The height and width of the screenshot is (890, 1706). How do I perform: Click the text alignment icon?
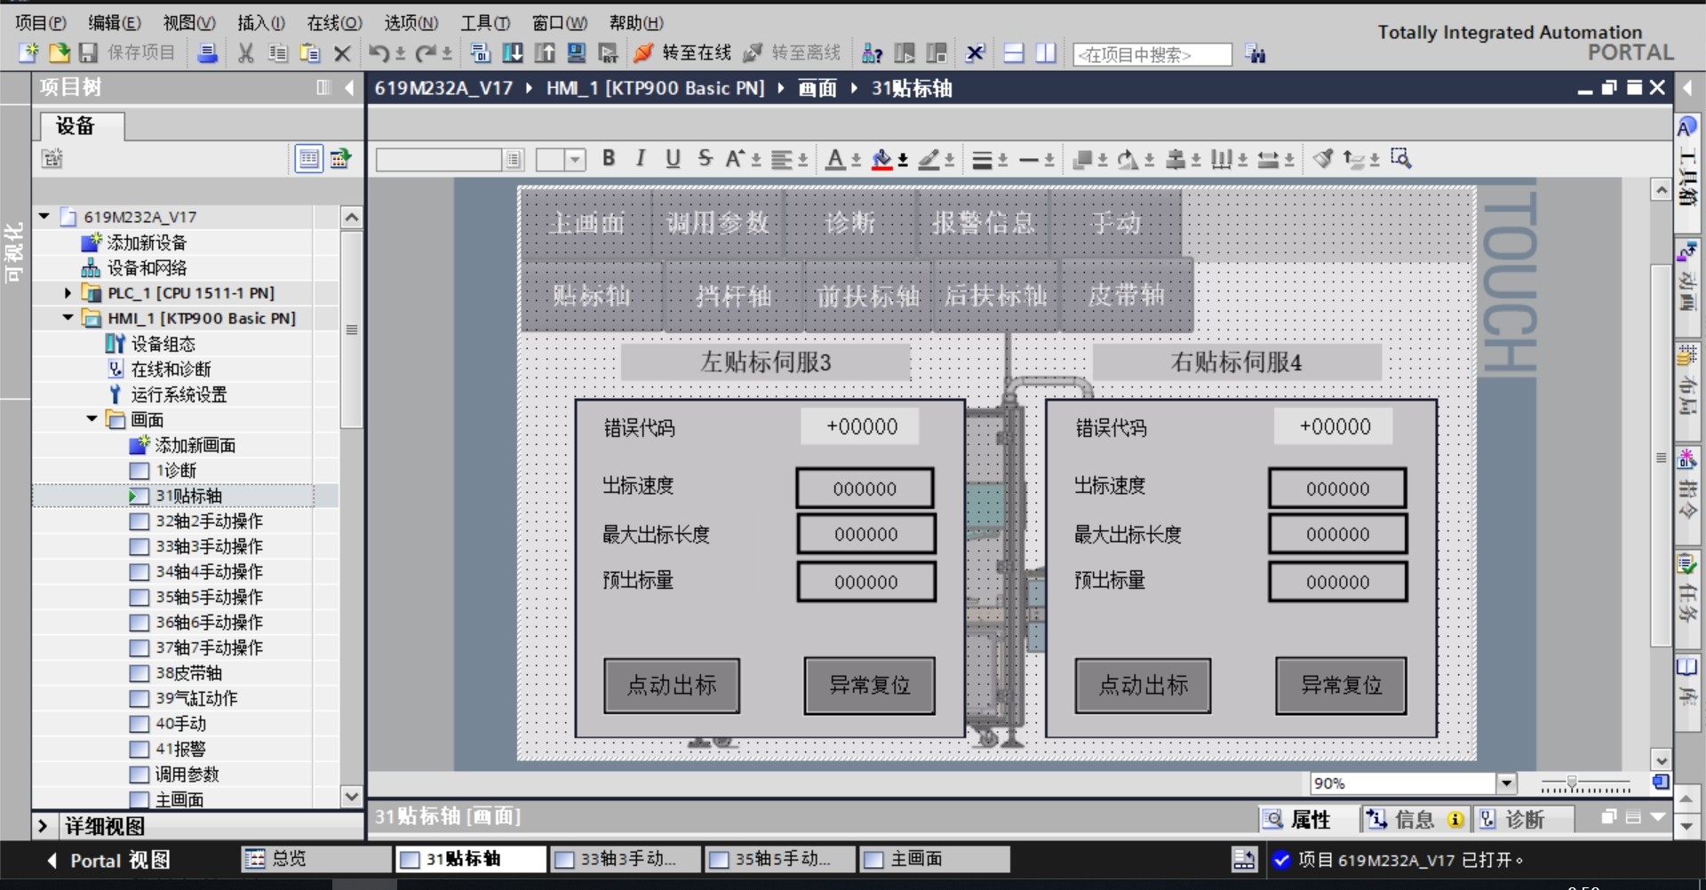(x=782, y=159)
